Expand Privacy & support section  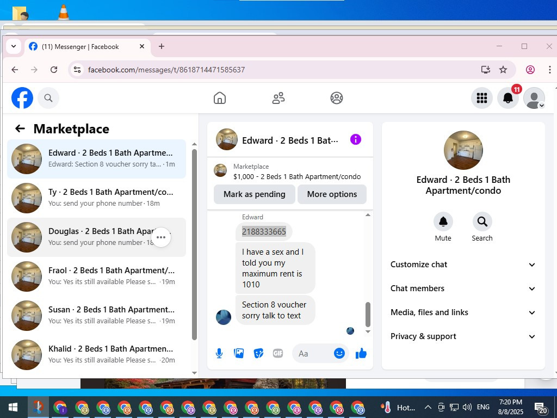coord(463,336)
